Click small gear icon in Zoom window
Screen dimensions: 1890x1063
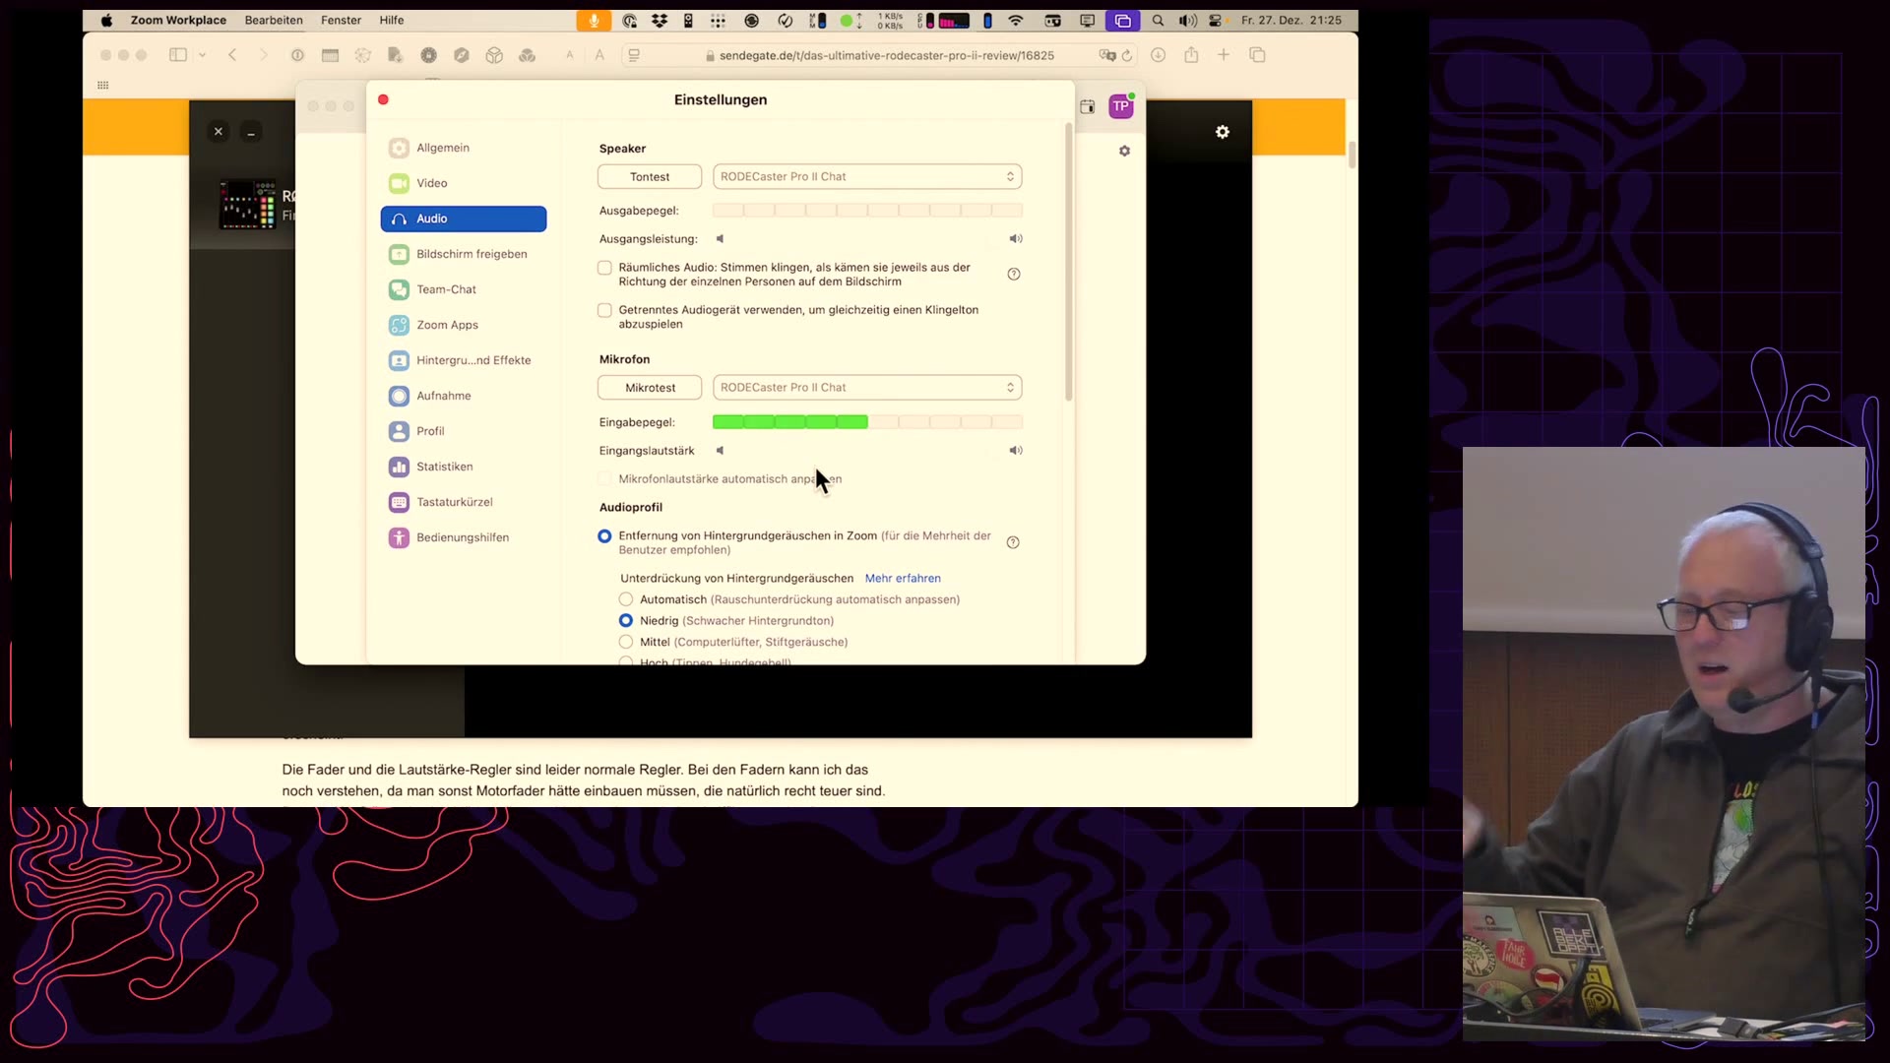[x=1124, y=152]
